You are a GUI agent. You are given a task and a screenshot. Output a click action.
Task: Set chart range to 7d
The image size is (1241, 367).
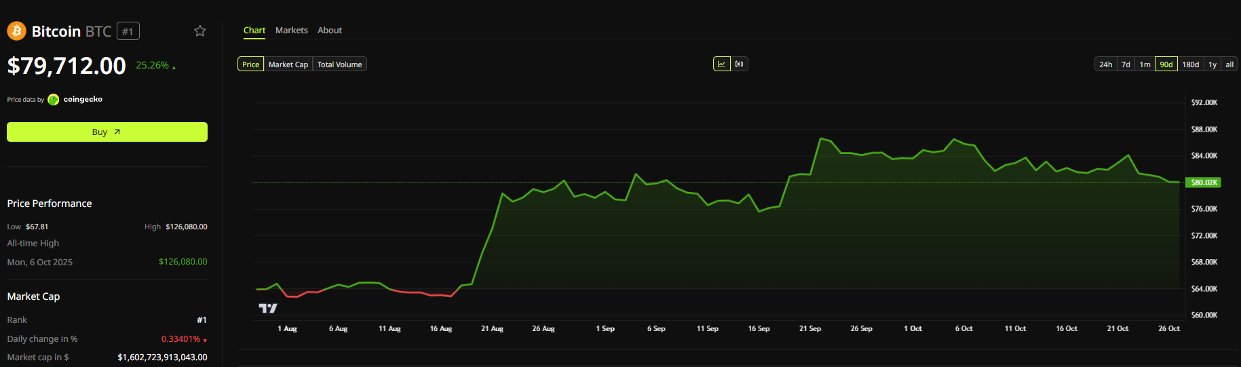pyautogui.click(x=1126, y=64)
